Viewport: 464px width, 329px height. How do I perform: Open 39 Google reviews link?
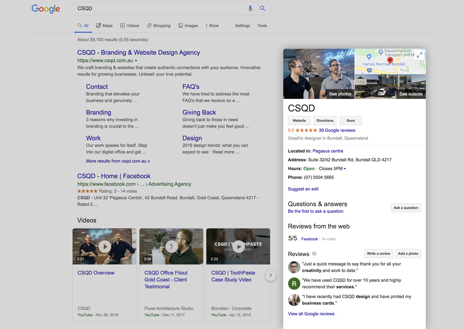coord(337,130)
